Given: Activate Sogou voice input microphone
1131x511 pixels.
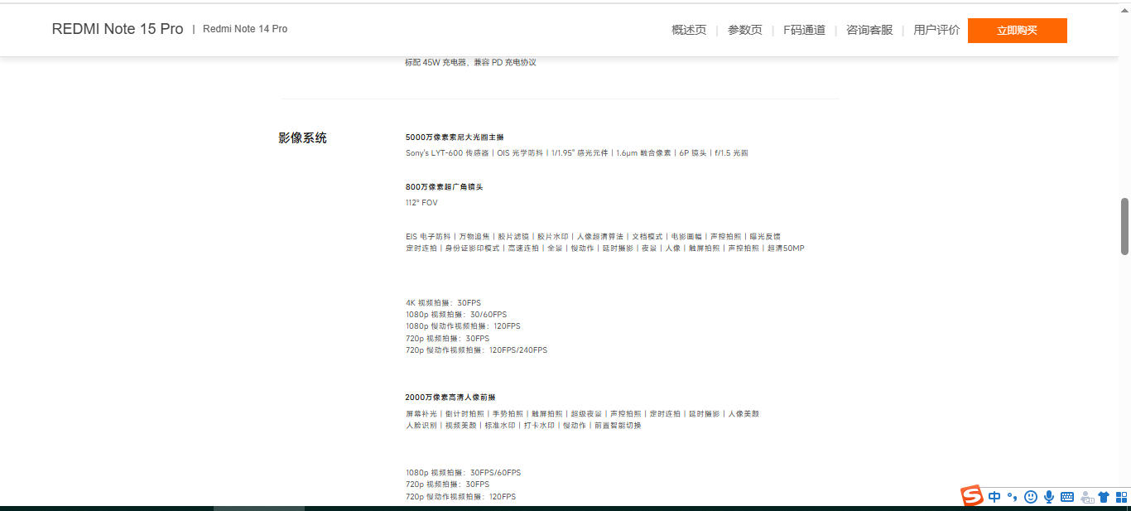Looking at the screenshot, I should pos(1049,497).
